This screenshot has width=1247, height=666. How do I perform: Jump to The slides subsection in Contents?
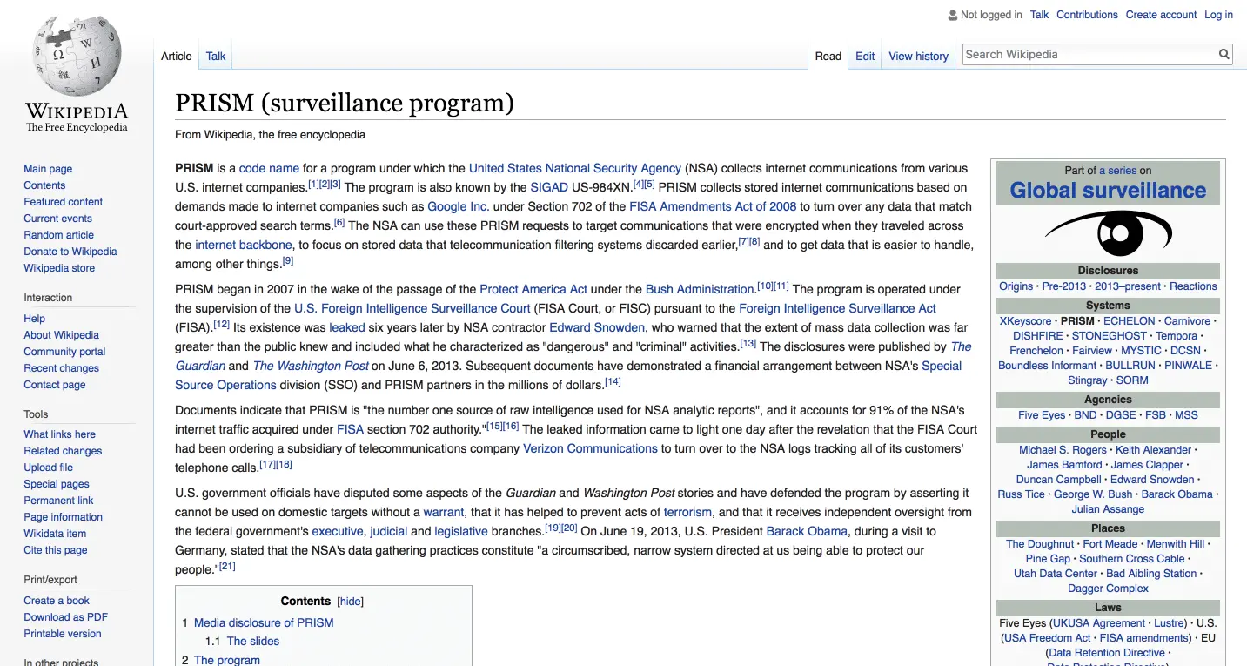pos(253,641)
